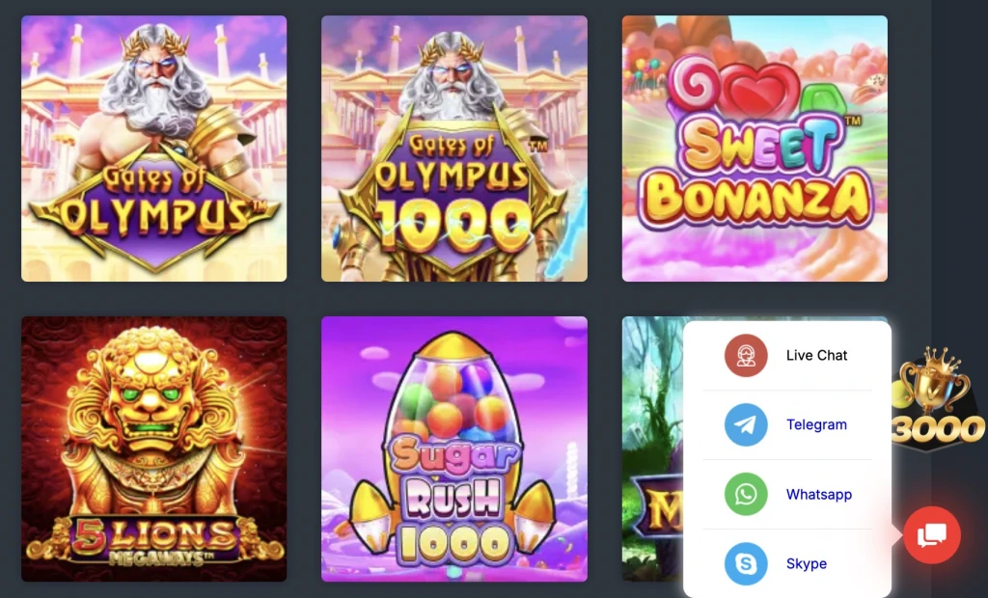Click the Live Chat headset icon

[746, 355]
